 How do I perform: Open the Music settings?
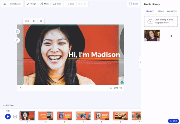pyautogui.click(x=44, y=4)
